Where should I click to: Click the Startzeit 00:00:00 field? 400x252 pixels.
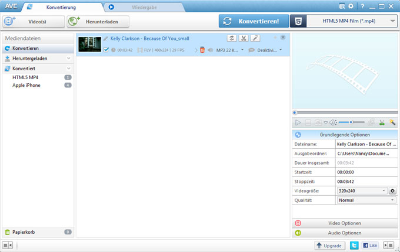[x=366, y=172]
